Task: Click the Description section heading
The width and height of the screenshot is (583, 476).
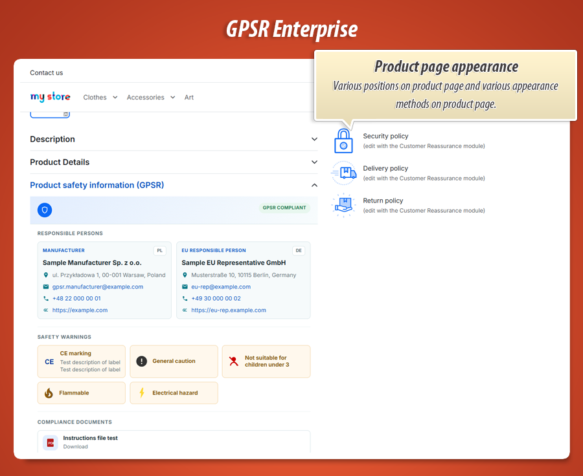Action: (52, 139)
